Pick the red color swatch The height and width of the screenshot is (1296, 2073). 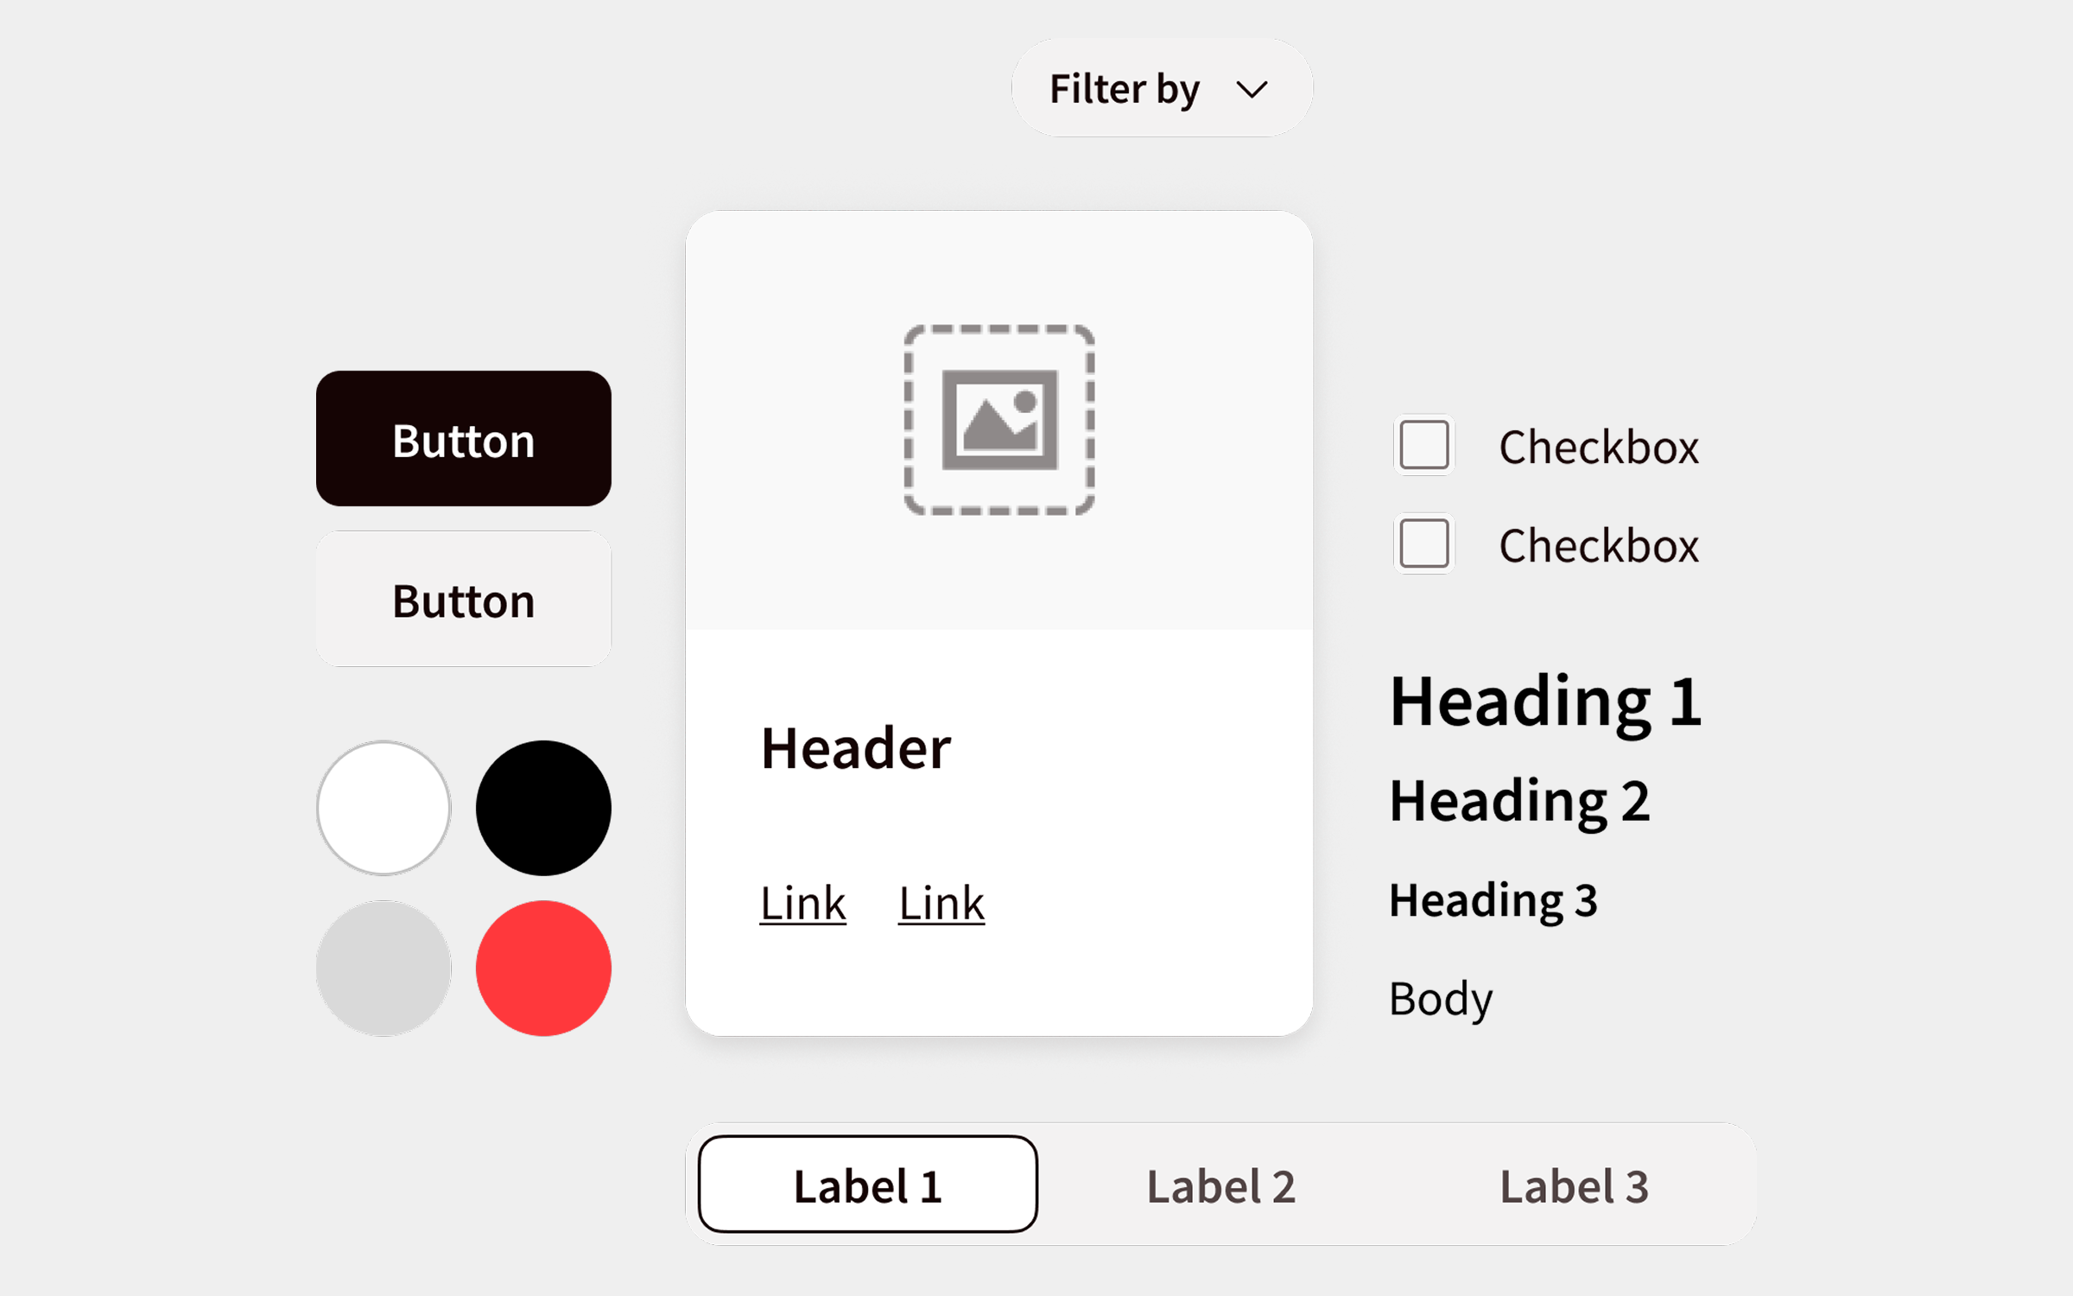[x=543, y=968]
